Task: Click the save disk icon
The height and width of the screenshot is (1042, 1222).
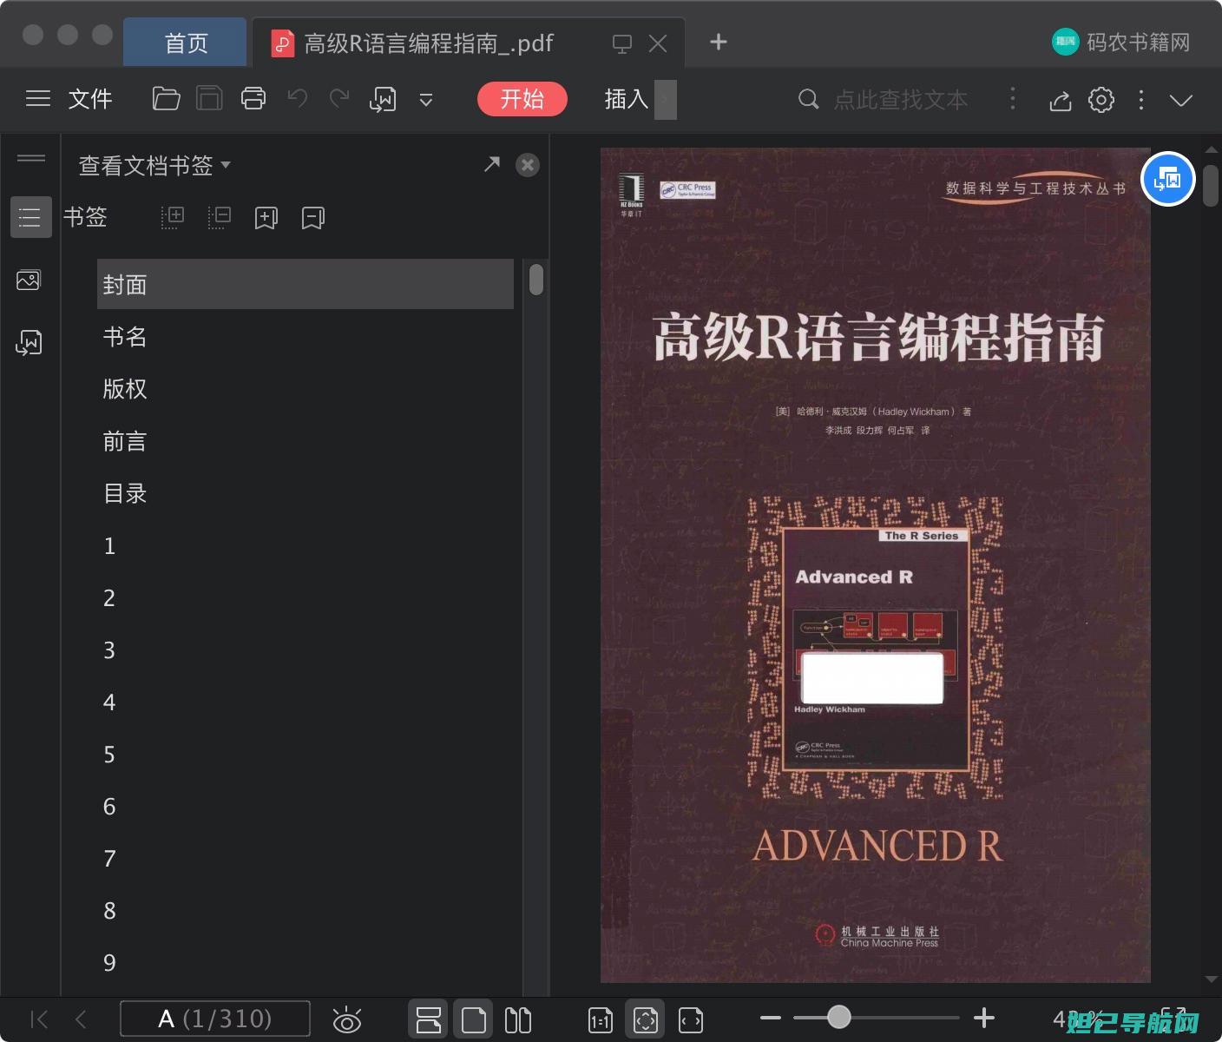Action: tap(209, 99)
